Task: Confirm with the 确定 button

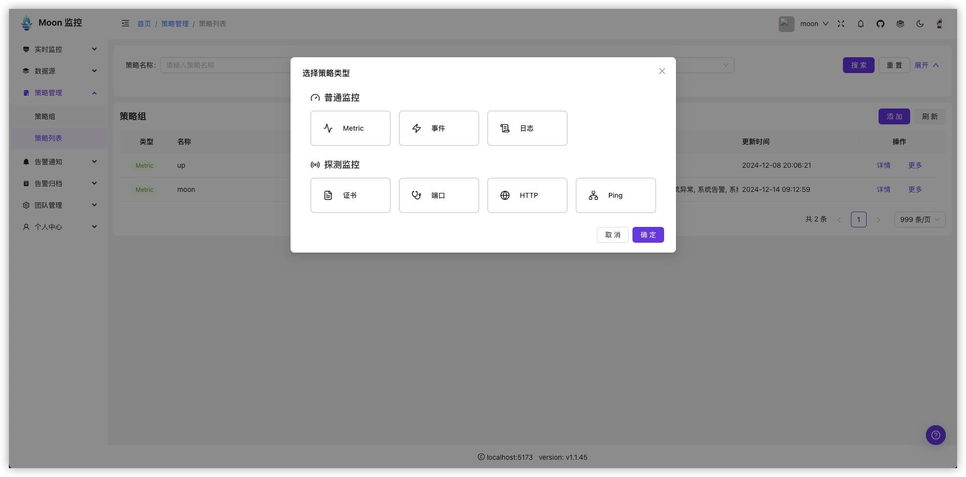Action: (648, 235)
